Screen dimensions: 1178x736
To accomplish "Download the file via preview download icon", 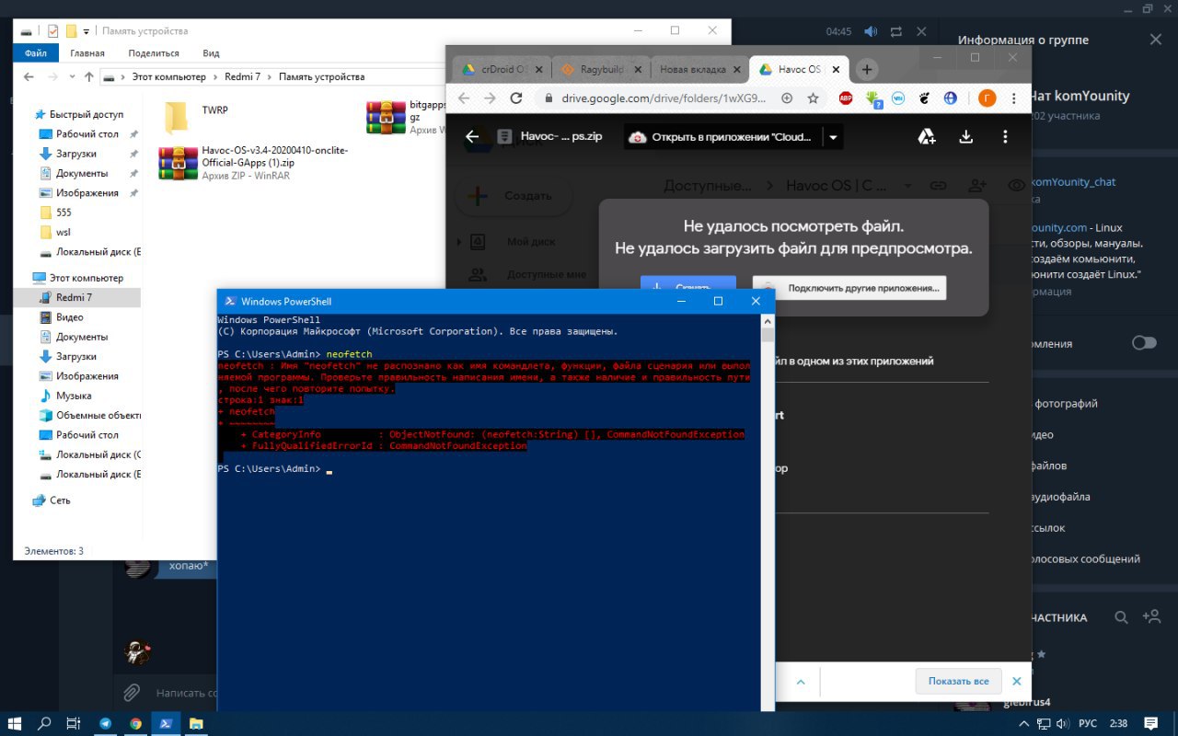I will tap(966, 137).
